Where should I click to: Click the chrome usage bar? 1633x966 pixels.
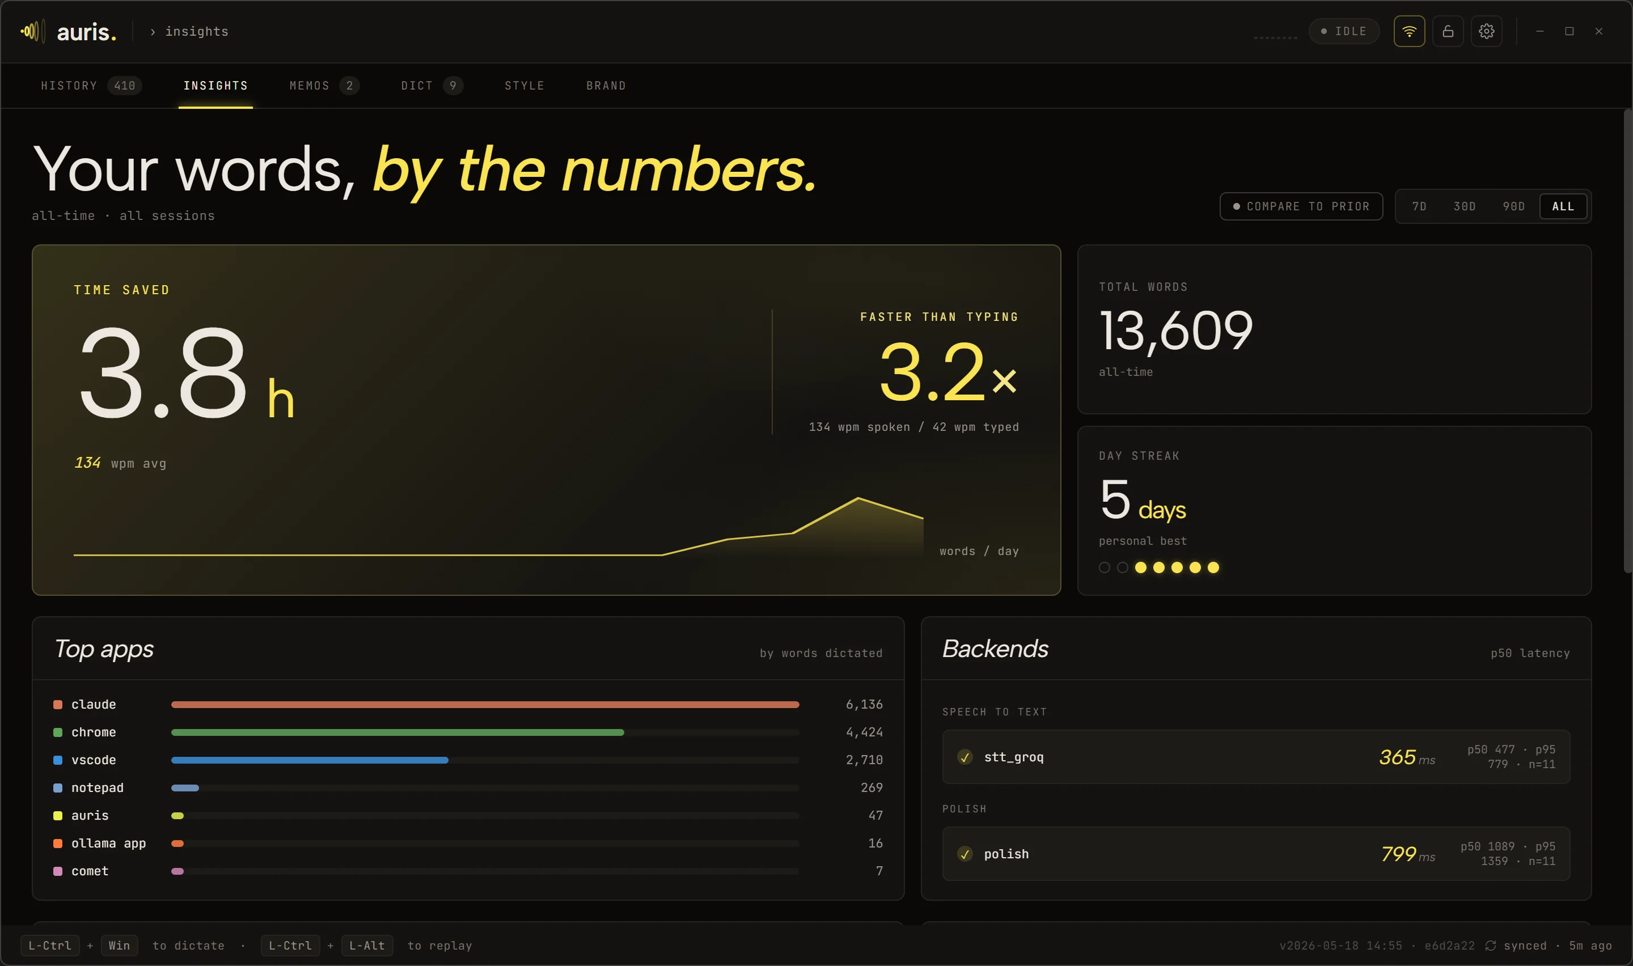[x=397, y=732]
